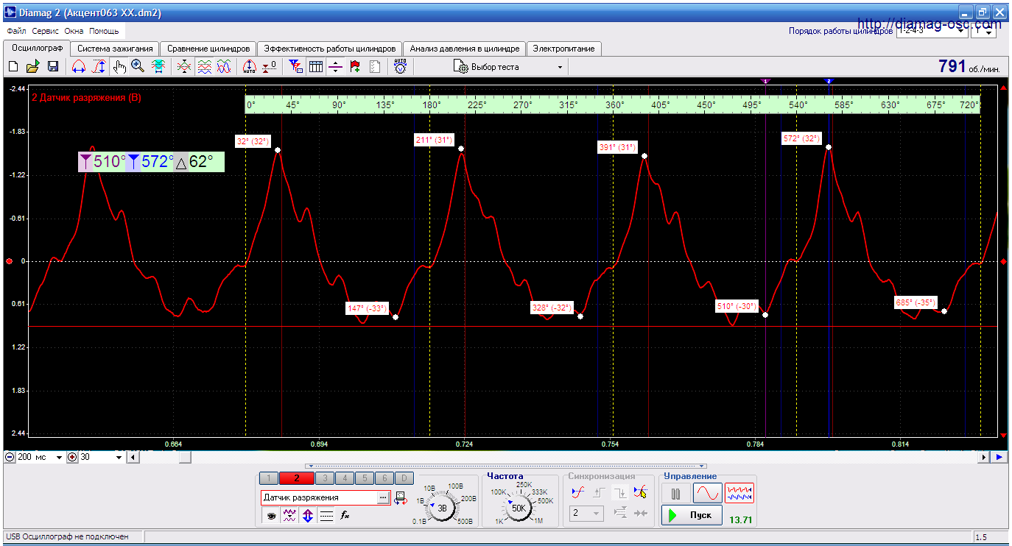Image resolution: width=1012 pixels, height=546 pixels.
Task: Select channel 1 button
Action: click(x=269, y=478)
